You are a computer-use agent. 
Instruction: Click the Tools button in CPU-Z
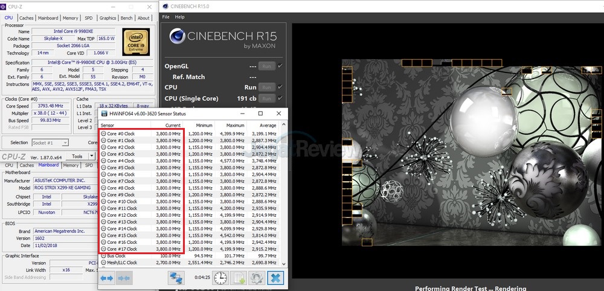click(77, 156)
